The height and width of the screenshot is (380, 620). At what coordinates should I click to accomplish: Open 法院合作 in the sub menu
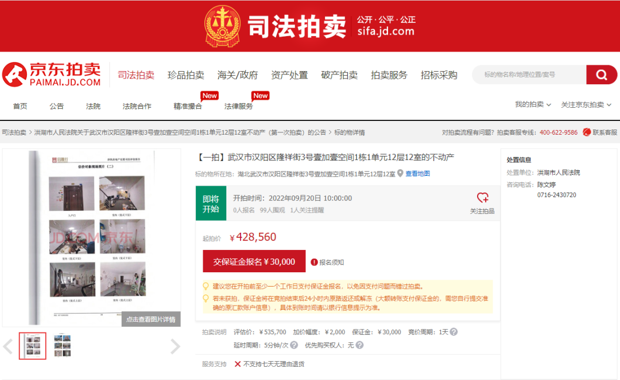point(137,106)
